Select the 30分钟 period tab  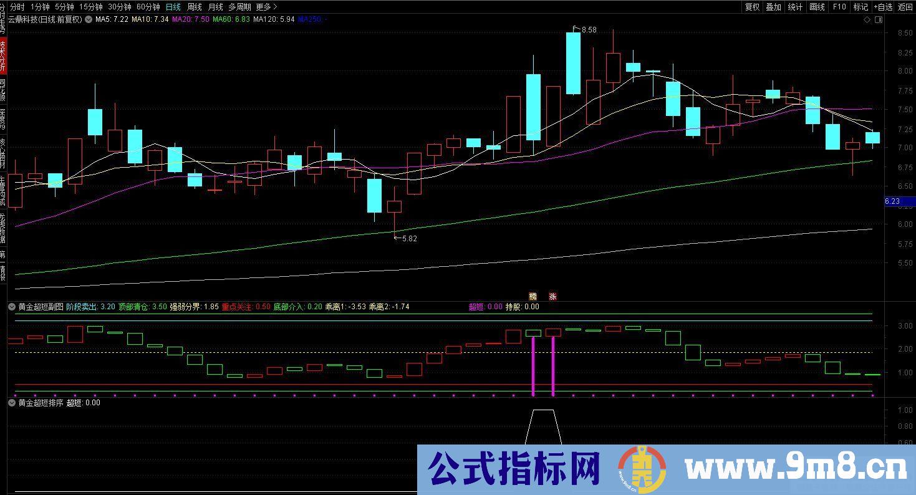point(119,7)
